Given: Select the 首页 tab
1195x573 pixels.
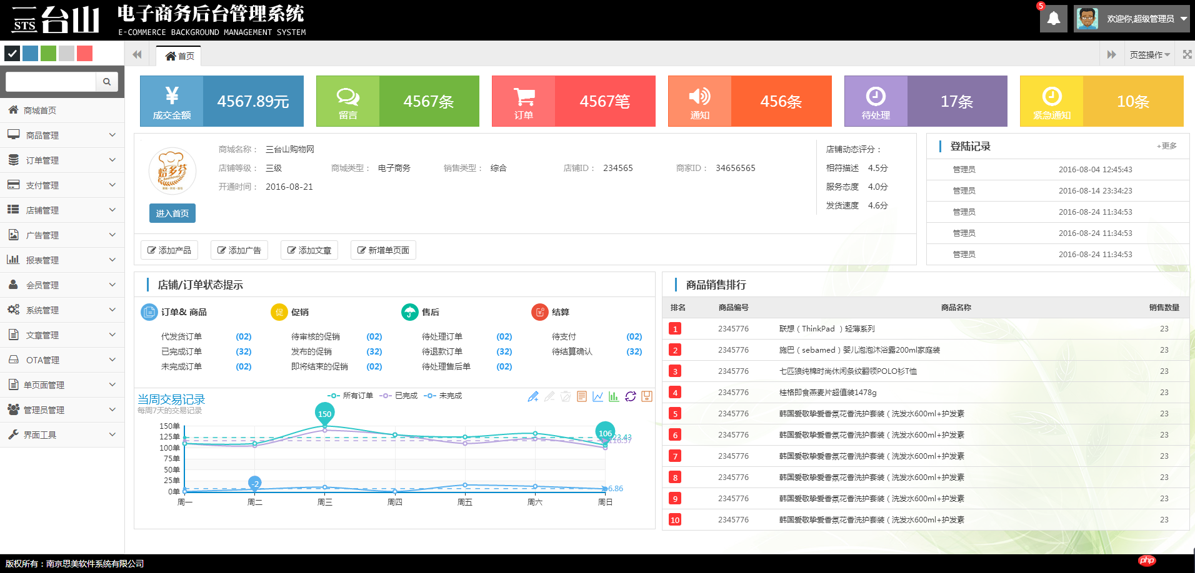Looking at the screenshot, I should coord(179,56).
